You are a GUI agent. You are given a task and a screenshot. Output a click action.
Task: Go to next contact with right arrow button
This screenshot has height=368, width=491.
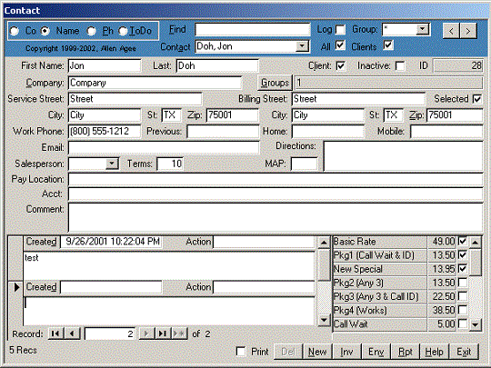[468, 31]
